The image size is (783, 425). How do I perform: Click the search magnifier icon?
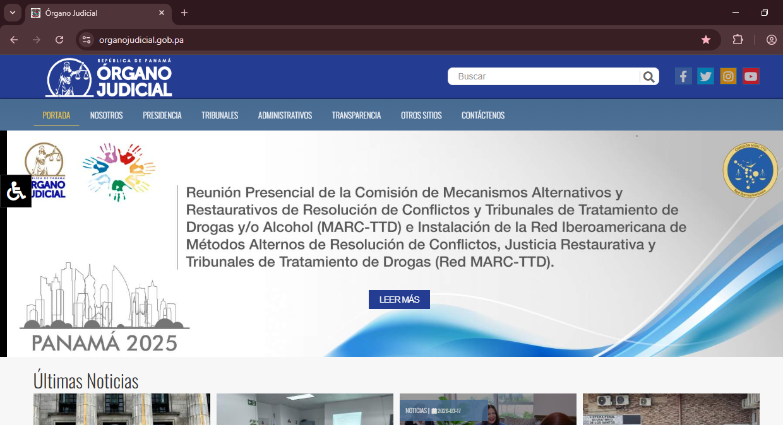[x=649, y=77]
